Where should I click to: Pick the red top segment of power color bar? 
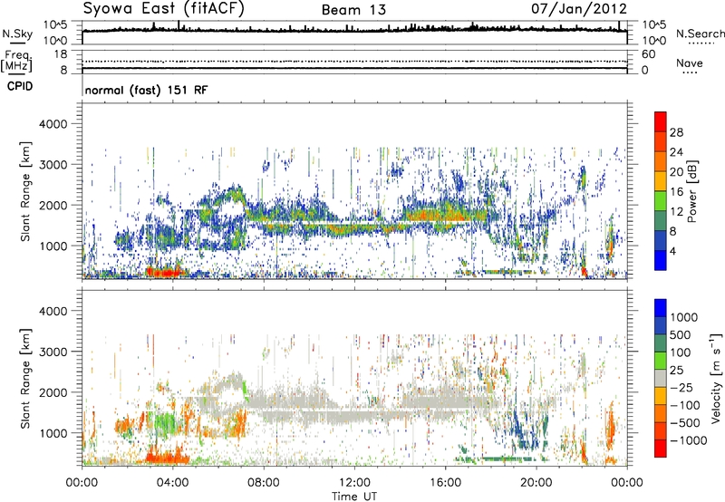coord(661,122)
